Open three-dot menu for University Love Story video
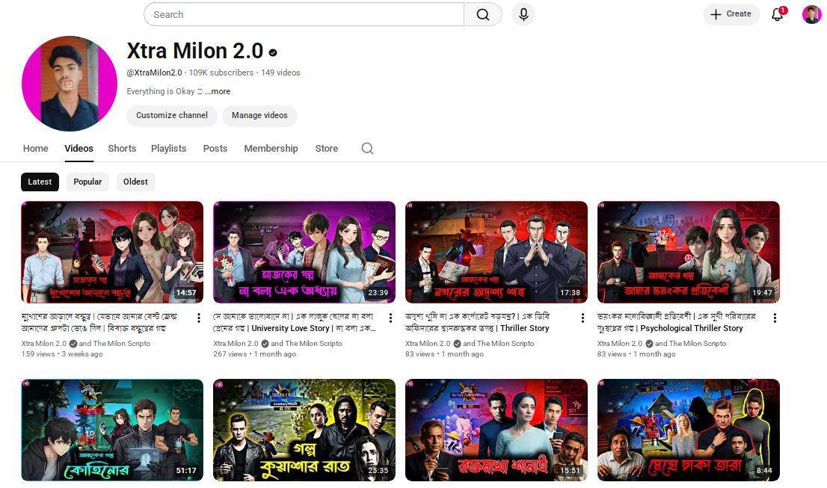This screenshot has width=827, height=488. click(x=391, y=318)
